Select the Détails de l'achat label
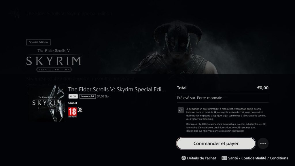 coord(201,158)
